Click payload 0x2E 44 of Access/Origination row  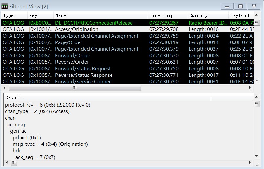click(242, 29)
